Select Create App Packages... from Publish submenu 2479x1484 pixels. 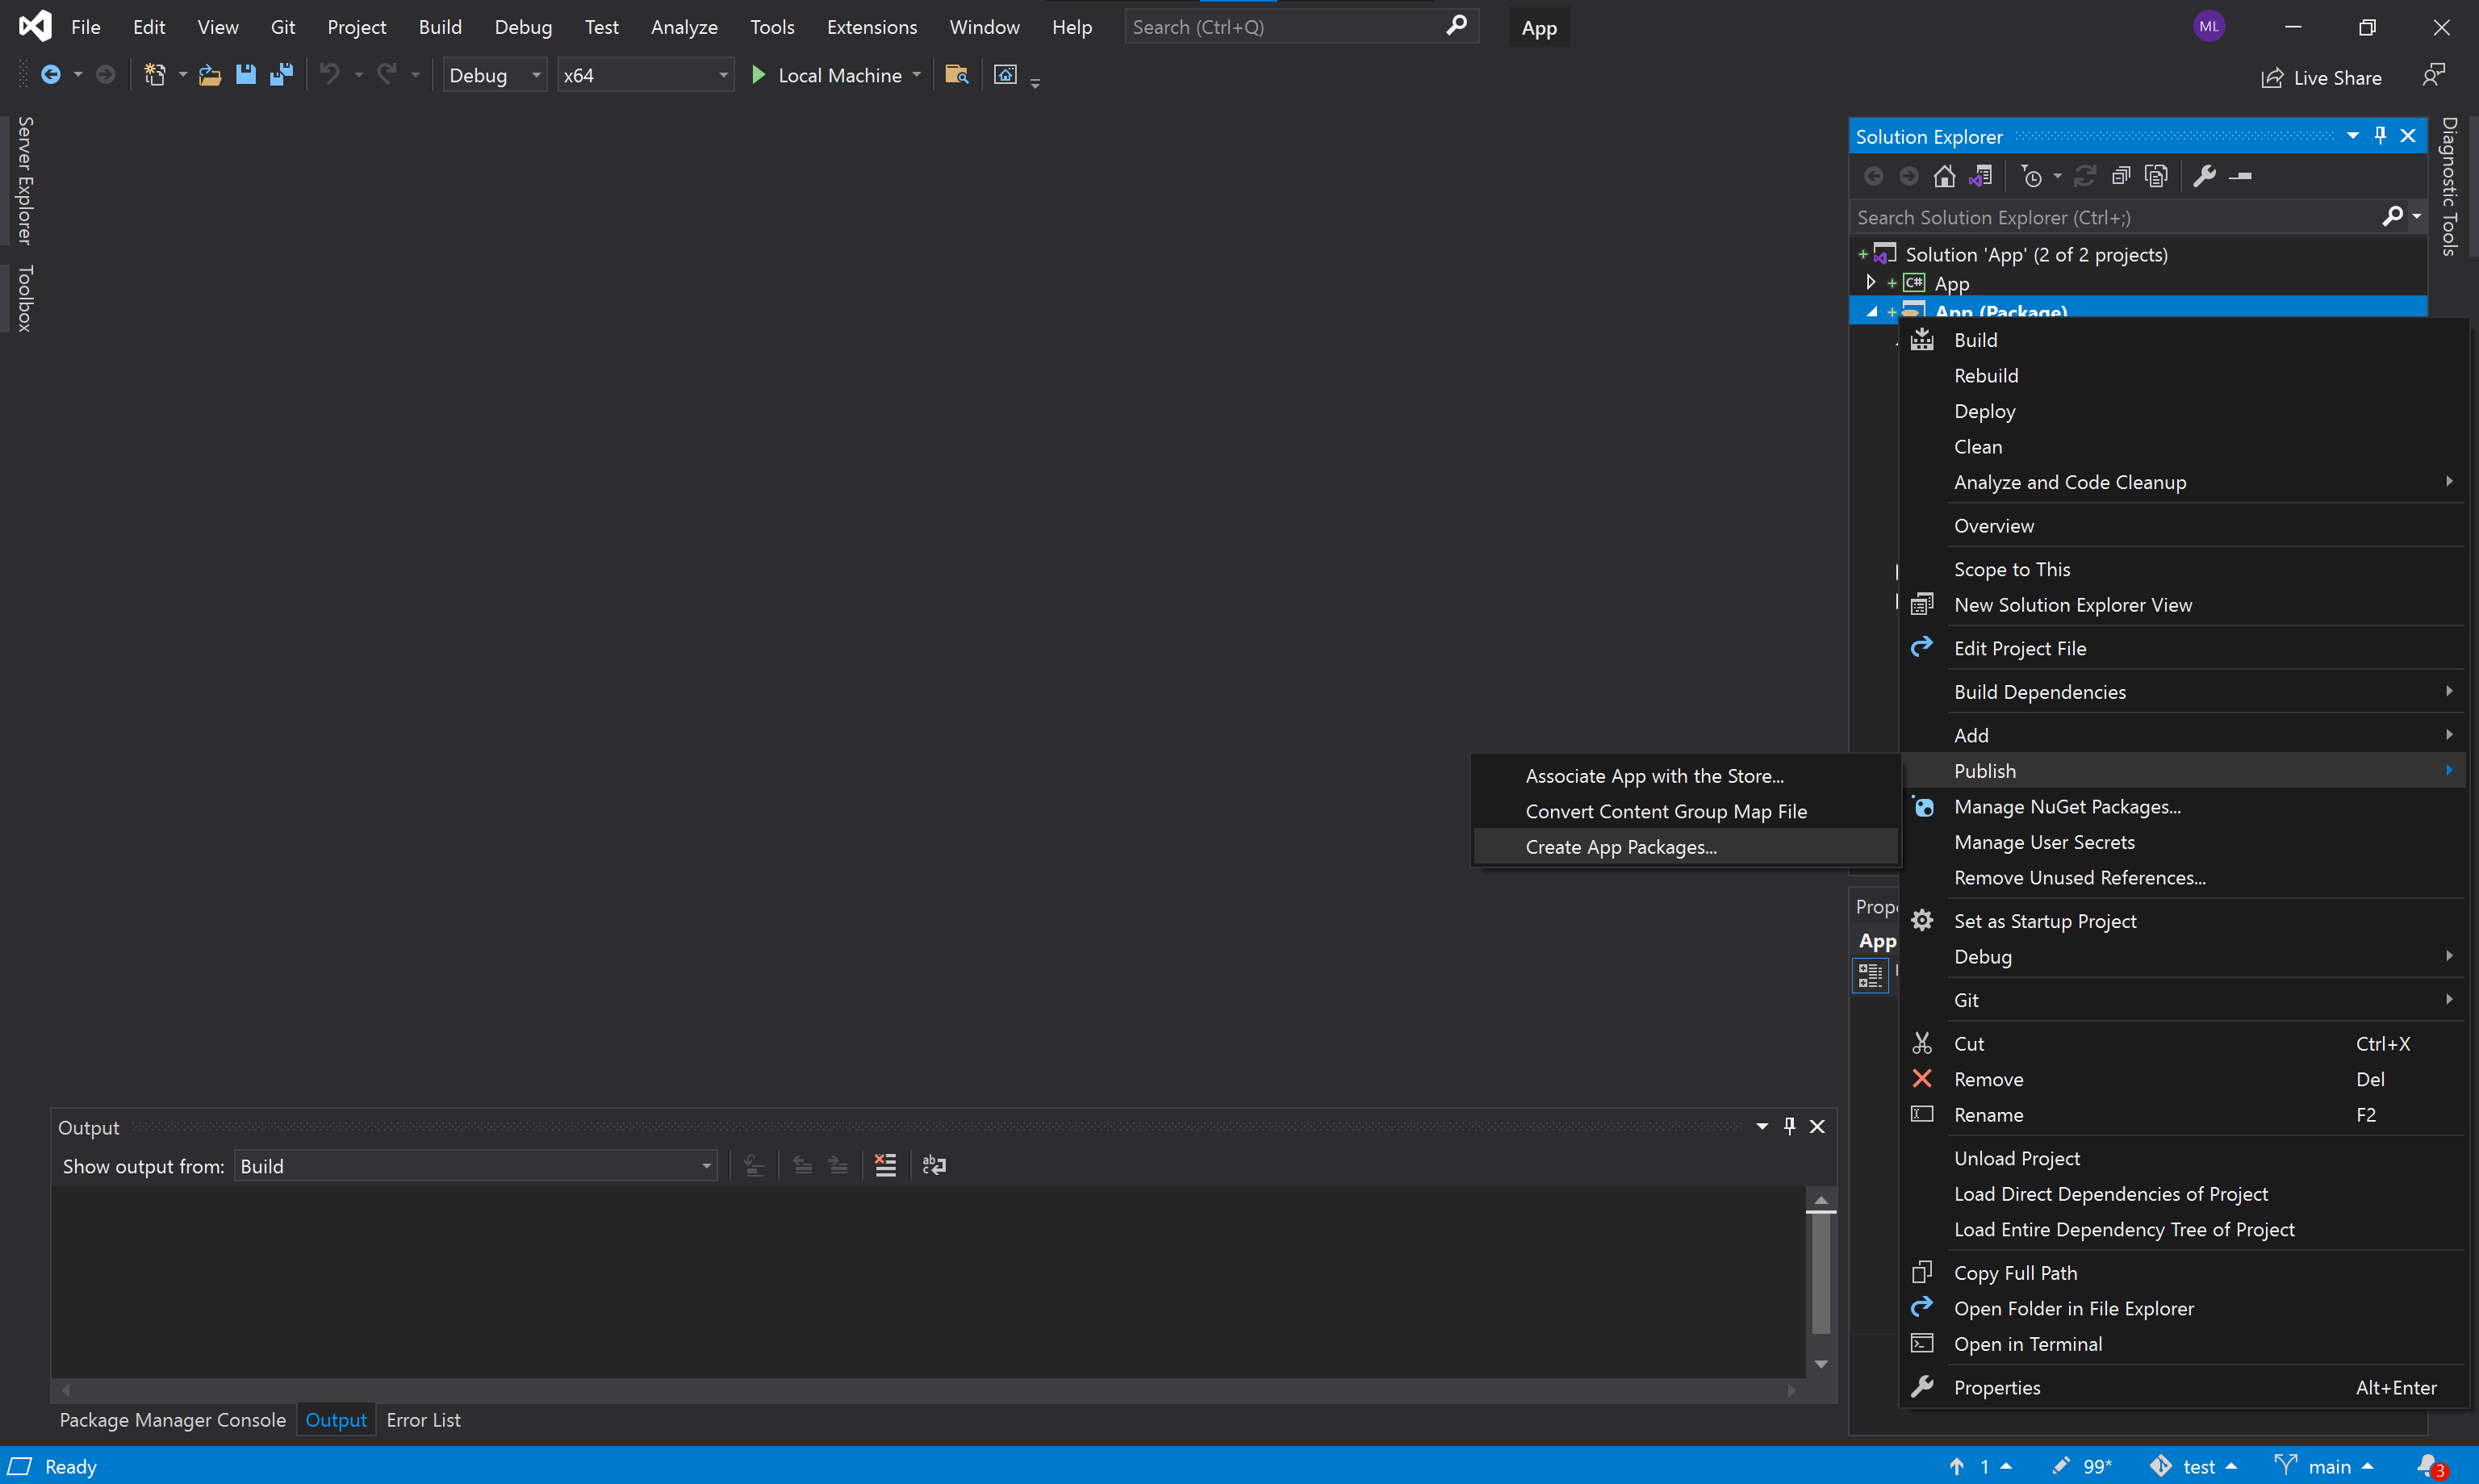[1685, 847]
